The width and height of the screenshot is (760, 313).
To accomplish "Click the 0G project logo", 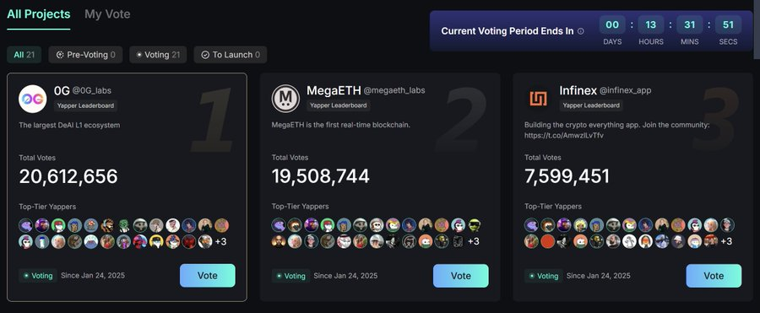I will pos(32,99).
